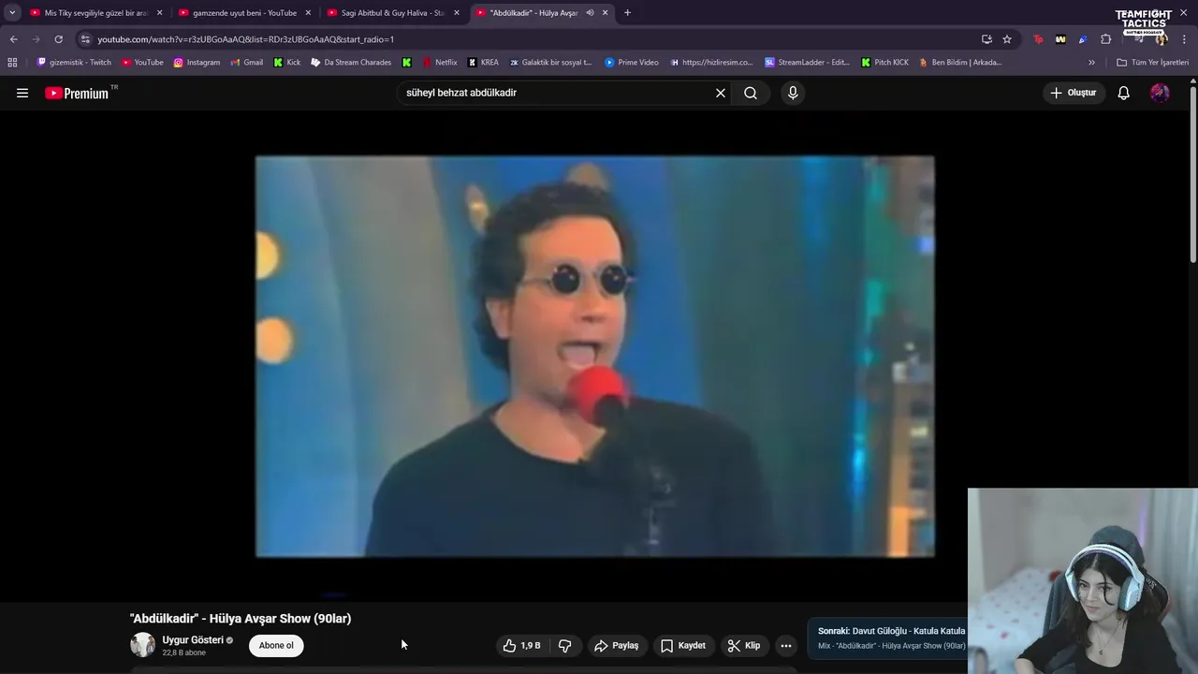The width and height of the screenshot is (1198, 674).
Task: Close the Sagi Abitbul tab
Action: [457, 13]
